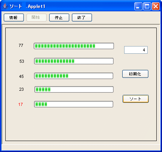Select the number label 45

click(22, 76)
